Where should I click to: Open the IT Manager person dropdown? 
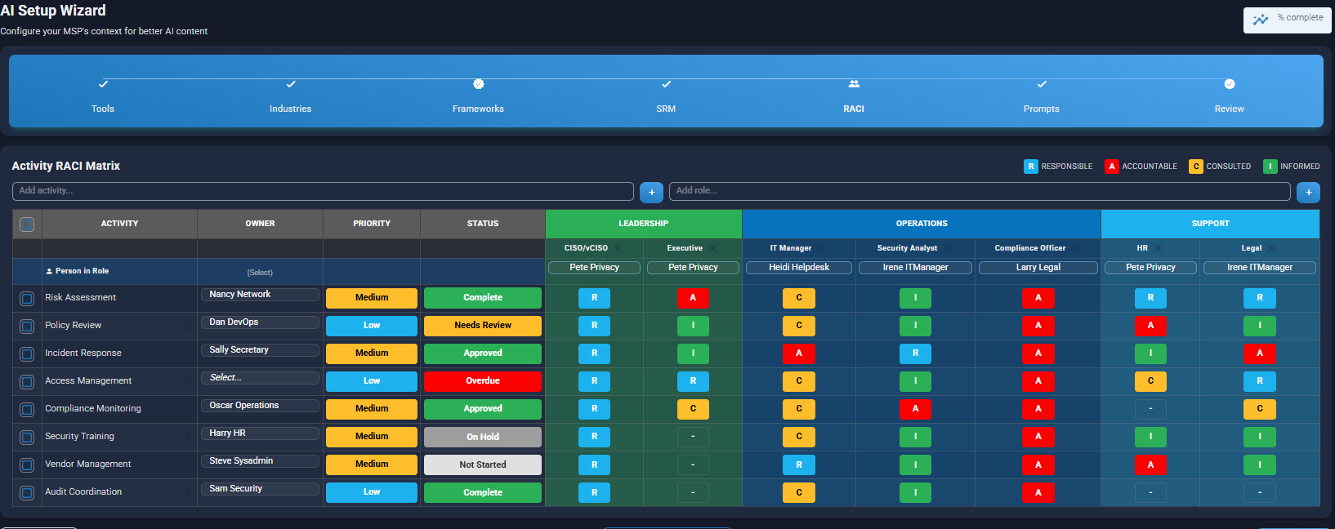[x=798, y=268]
